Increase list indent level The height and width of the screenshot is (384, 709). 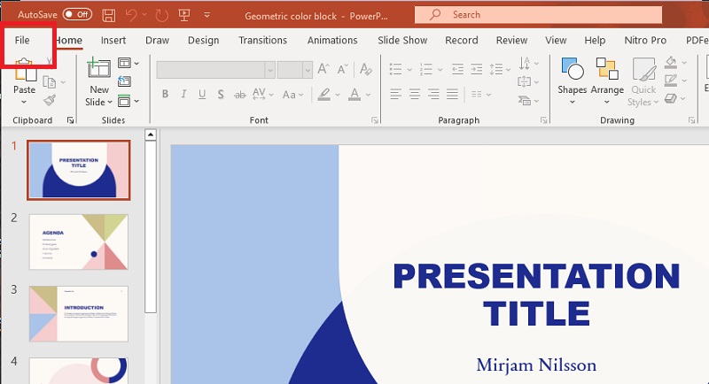click(x=477, y=69)
